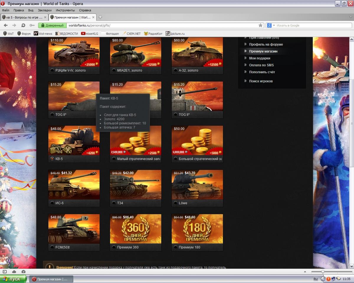The height and width of the screenshot is (283, 354).
Task: Open the green Доверенный security badge
Action: (x=52, y=25)
